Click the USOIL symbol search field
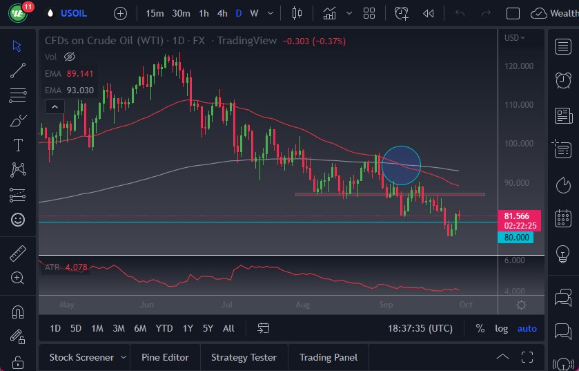The width and height of the screenshot is (579, 371). 74,13
